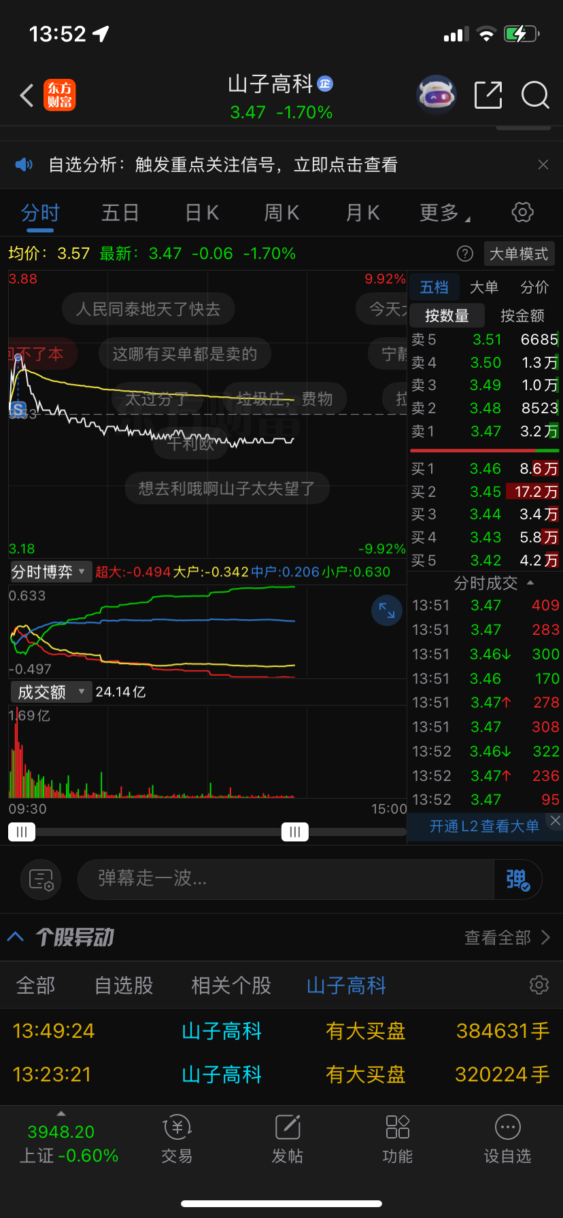Tap comment bubble 这哪有买单都是卖的

coord(185,354)
